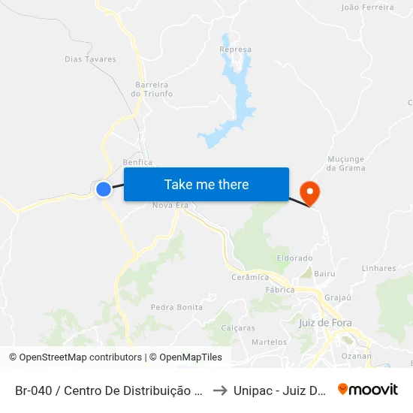Tap the Take me there button
The image size is (413, 413).
206,185
